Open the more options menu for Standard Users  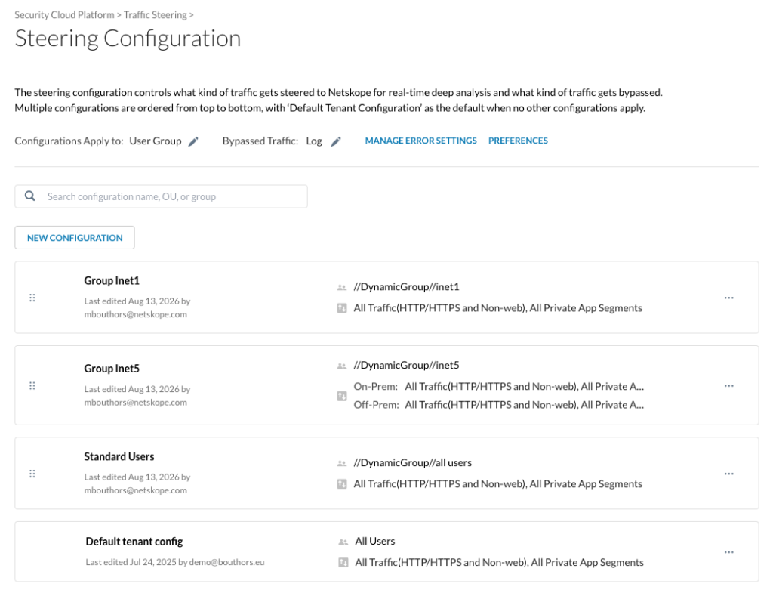pyautogui.click(x=729, y=474)
